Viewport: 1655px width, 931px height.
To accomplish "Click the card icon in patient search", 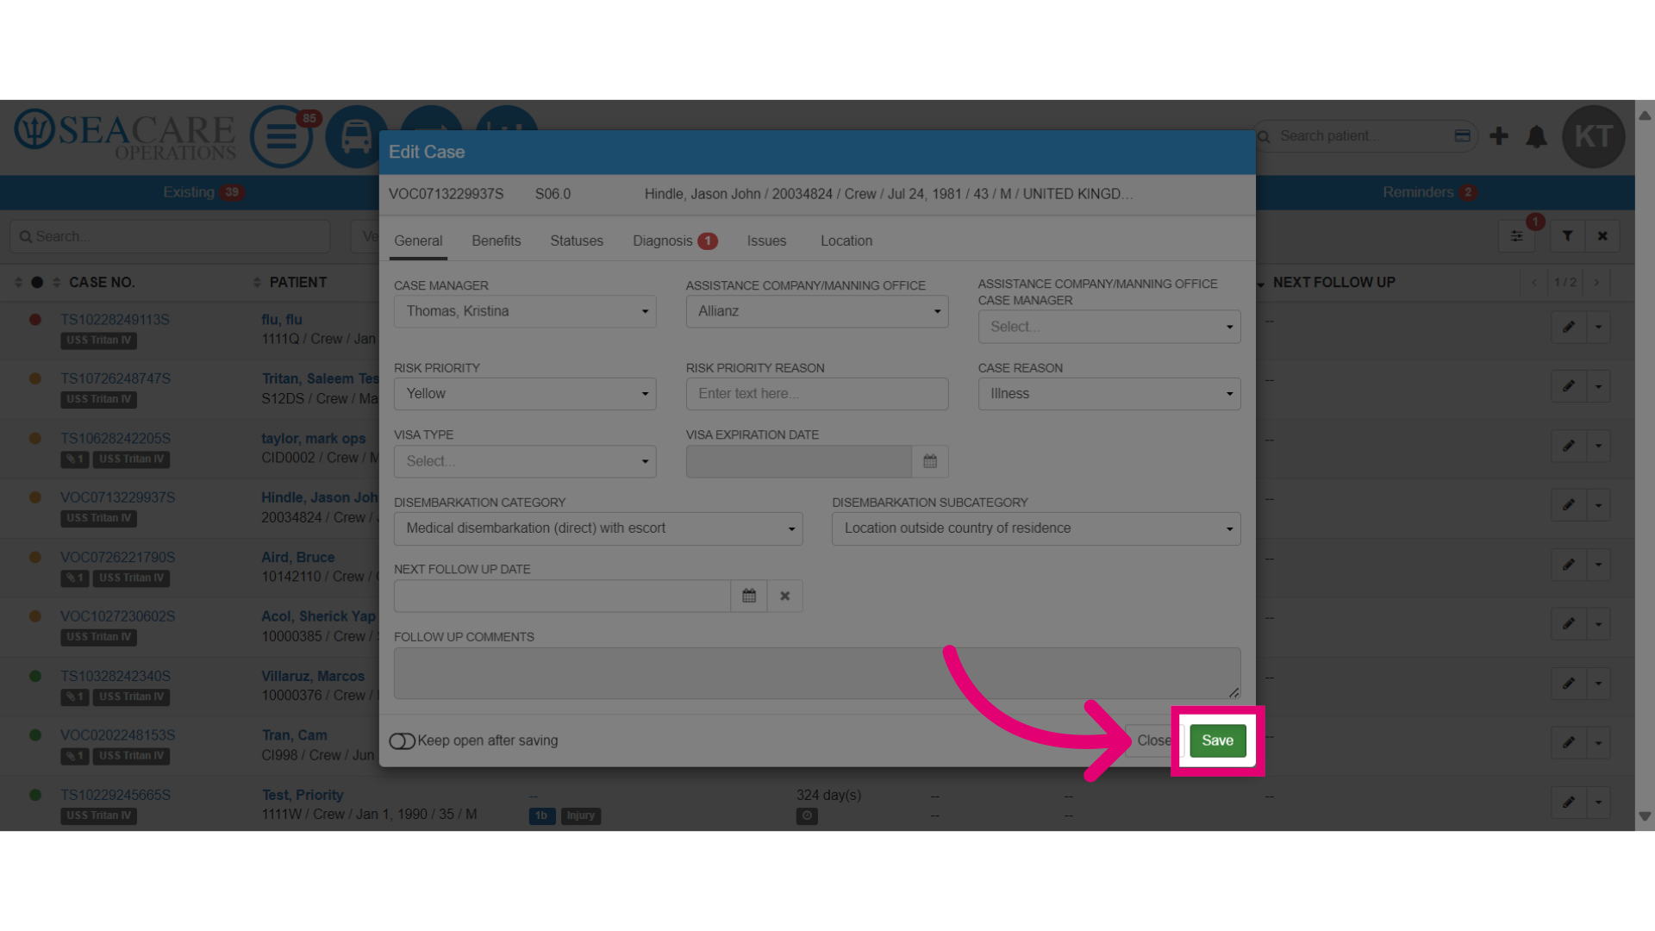I will 1463,135.
